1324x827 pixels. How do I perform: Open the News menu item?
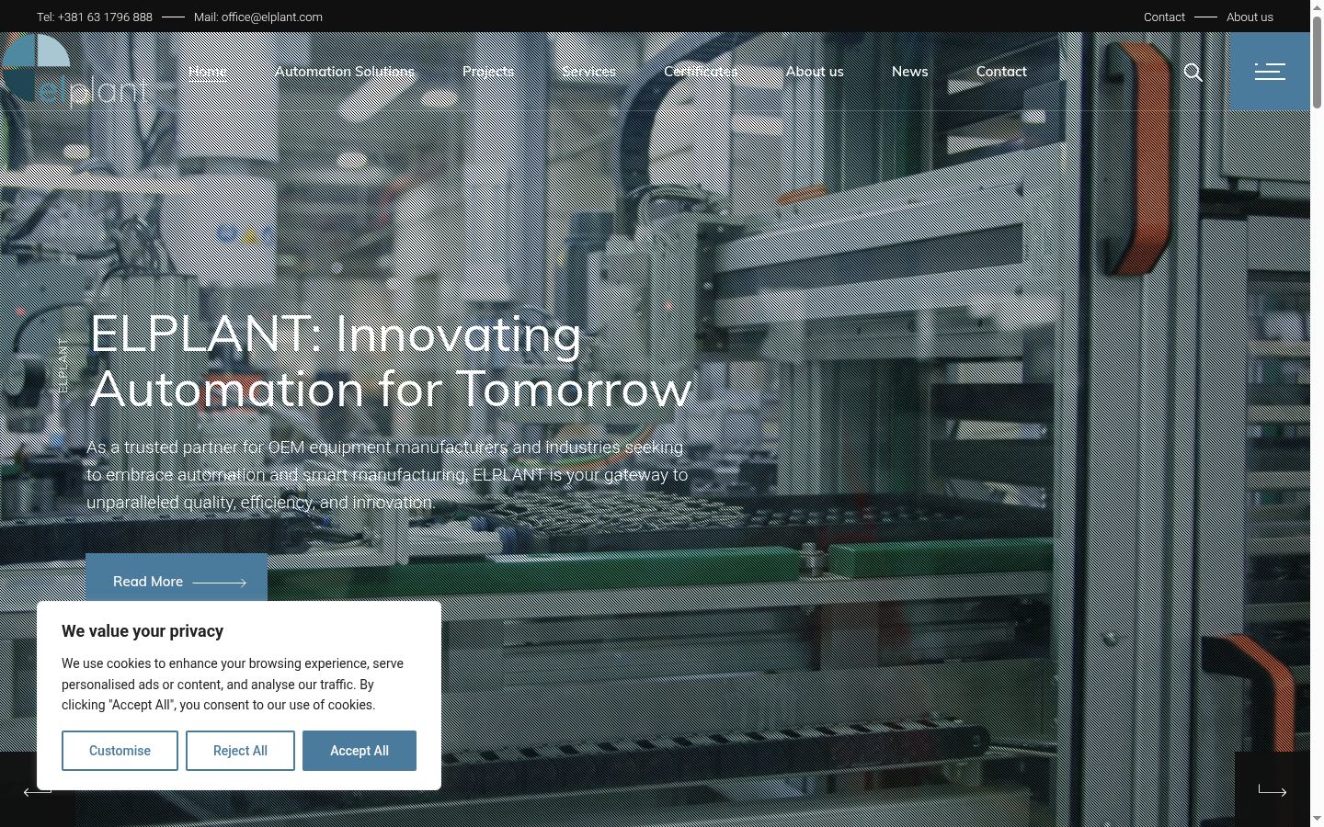(x=910, y=72)
